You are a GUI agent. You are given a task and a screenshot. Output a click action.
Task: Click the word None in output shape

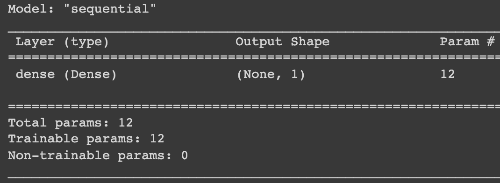click(x=258, y=74)
